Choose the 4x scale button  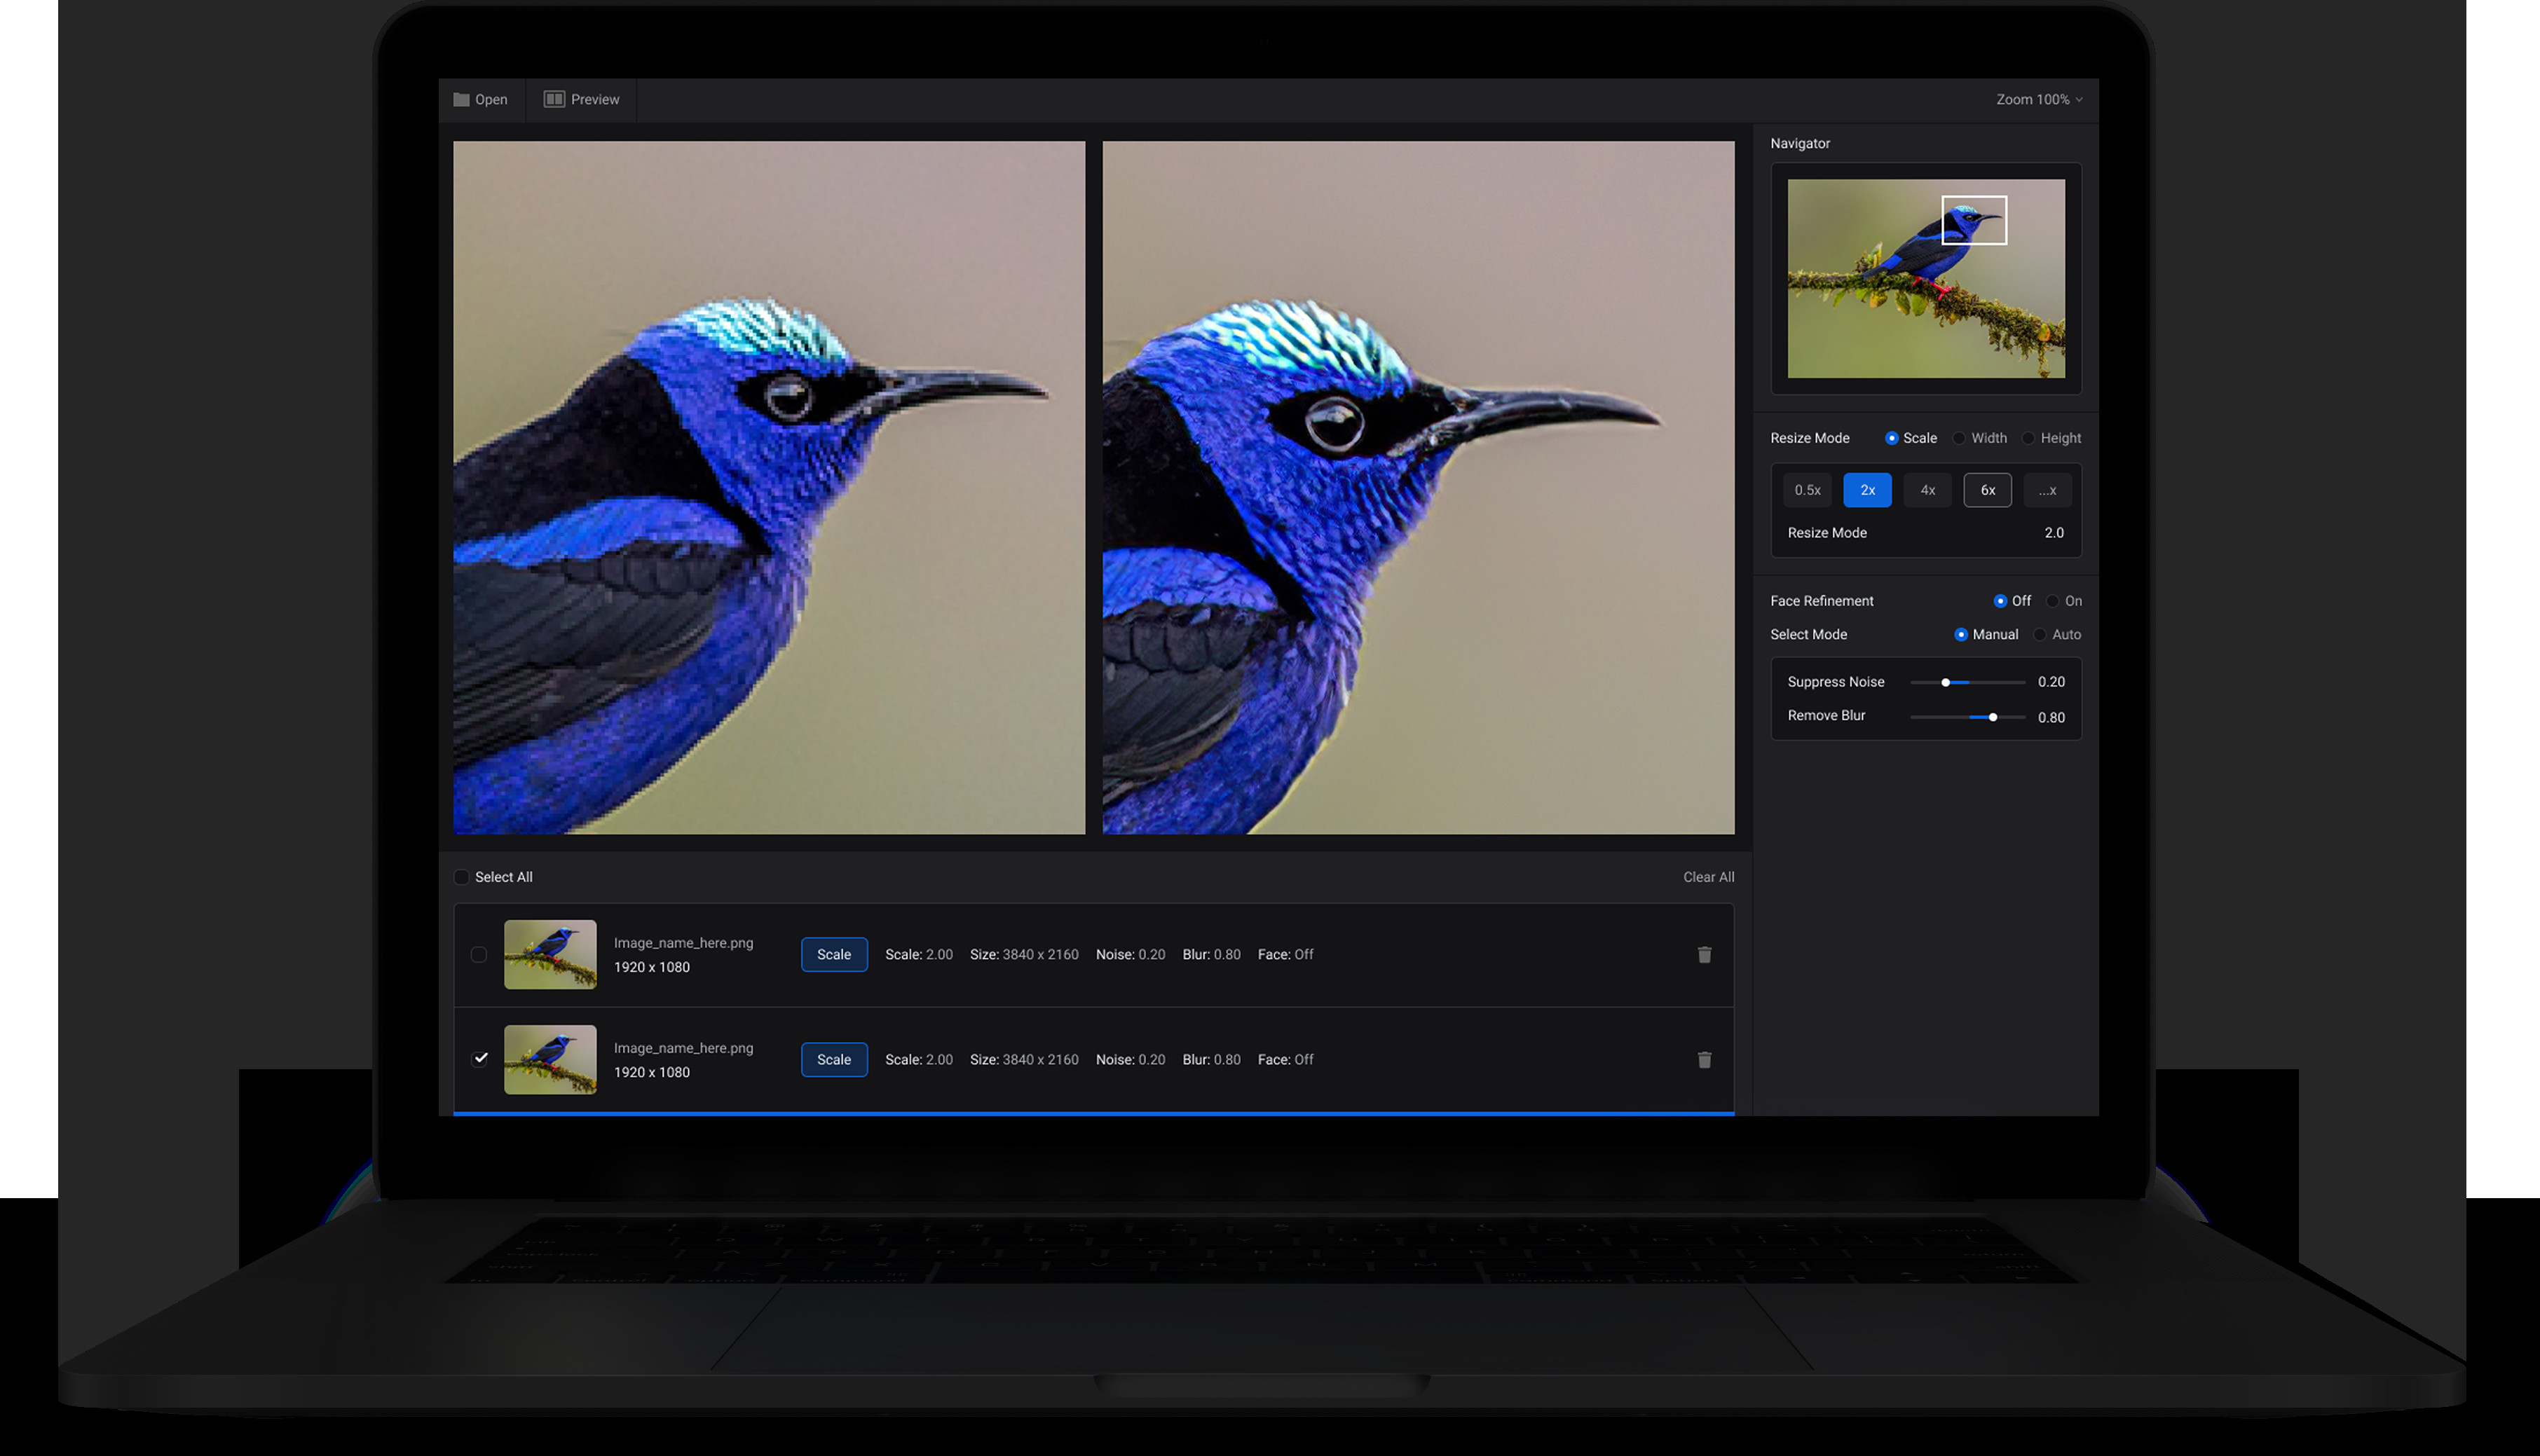[1927, 490]
